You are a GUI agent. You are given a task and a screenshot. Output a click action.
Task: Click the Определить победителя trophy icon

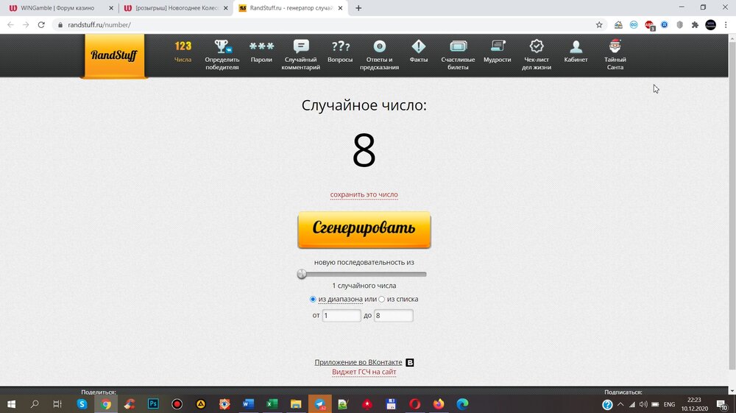coord(222,47)
